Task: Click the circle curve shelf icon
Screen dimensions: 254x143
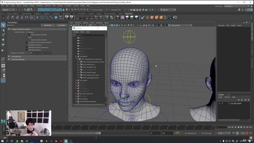Action: pyautogui.click(x=42, y=17)
